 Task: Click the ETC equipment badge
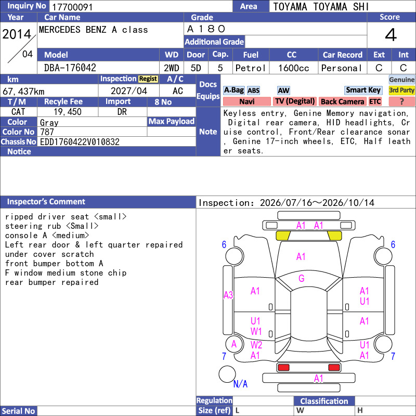pos(375,101)
